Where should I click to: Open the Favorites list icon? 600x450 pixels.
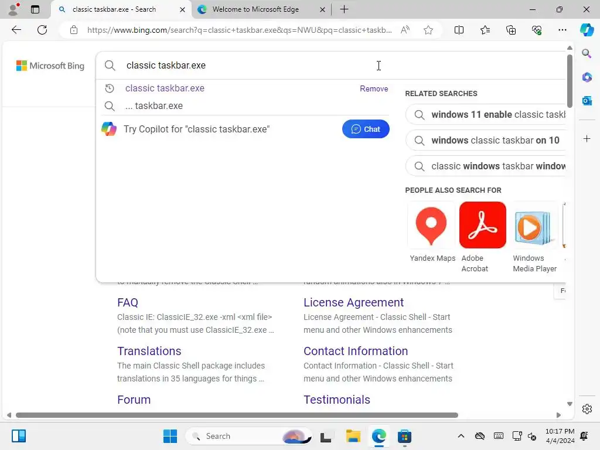coord(485,30)
